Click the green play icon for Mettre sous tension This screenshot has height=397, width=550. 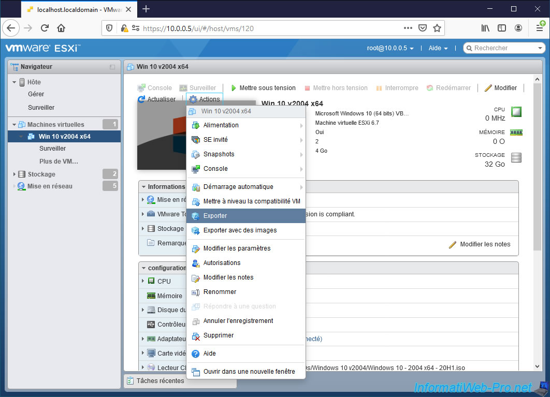click(x=233, y=88)
